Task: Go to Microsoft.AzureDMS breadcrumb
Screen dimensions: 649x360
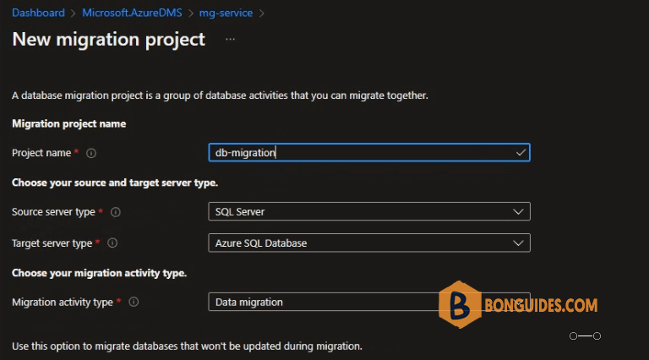Action: [x=132, y=13]
